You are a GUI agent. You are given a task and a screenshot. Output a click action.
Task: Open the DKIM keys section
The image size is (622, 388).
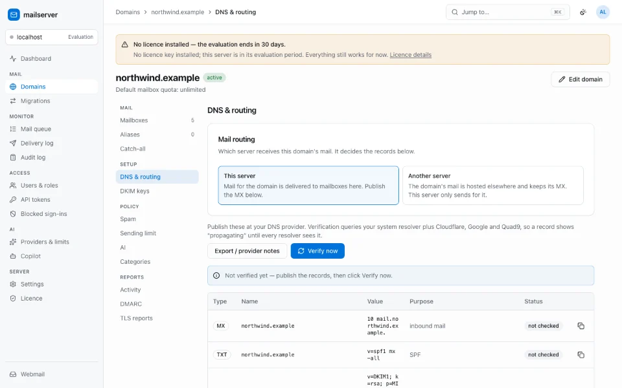point(157,191)
